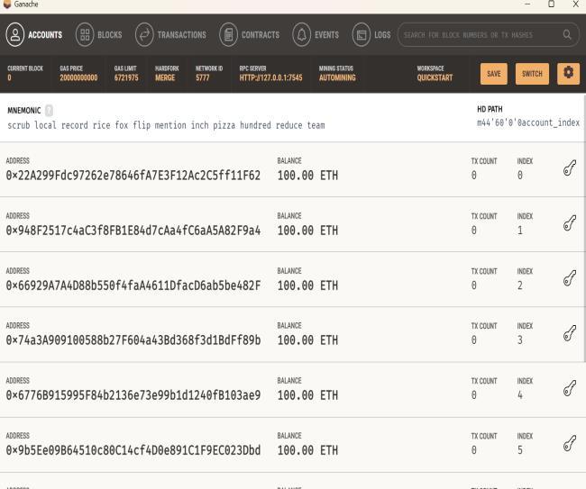Click the vertical scrollbar of accounts list
The image size is (586, 489).
pos(584,228)
